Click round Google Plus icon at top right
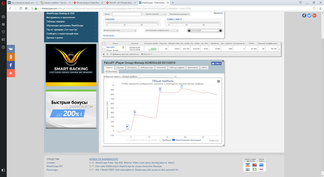Viewport: 324px width, 177px height. coord(314,15)
